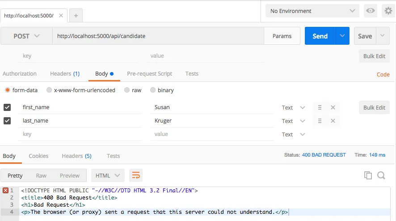This screenshot has width=396, height=221.
Task: Uncheck the first_name parameter checkbox
Action: (x=7, y=107)
